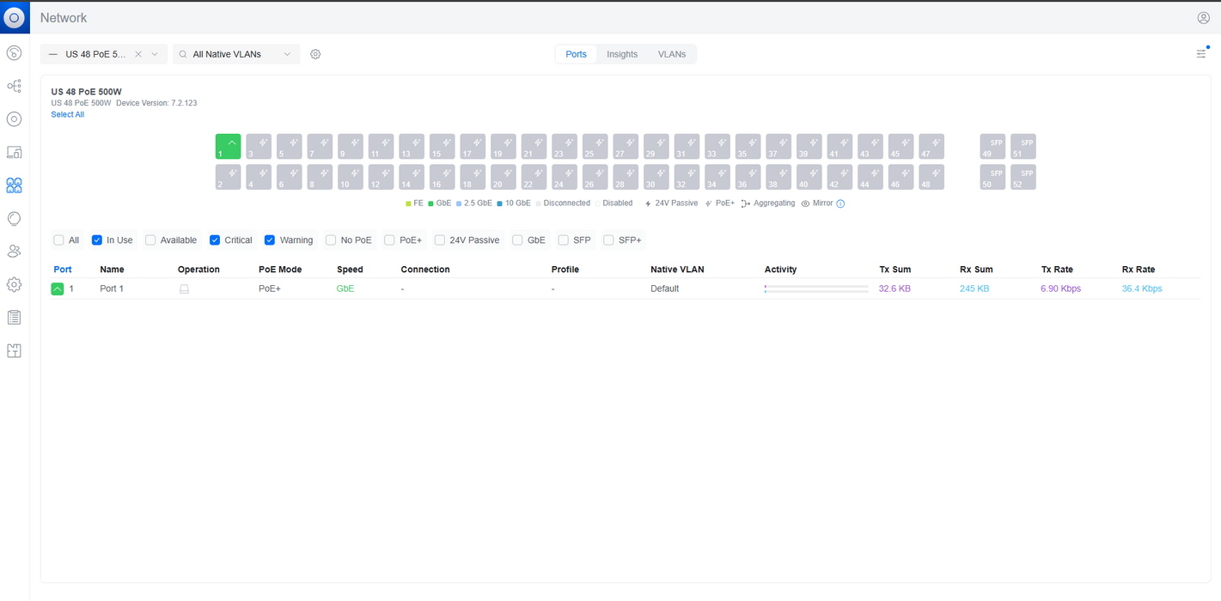Image resolution: width=1221 pixels, height=601 pixels.
Task: Clear the selected device with X button
Action: [138, 54]
